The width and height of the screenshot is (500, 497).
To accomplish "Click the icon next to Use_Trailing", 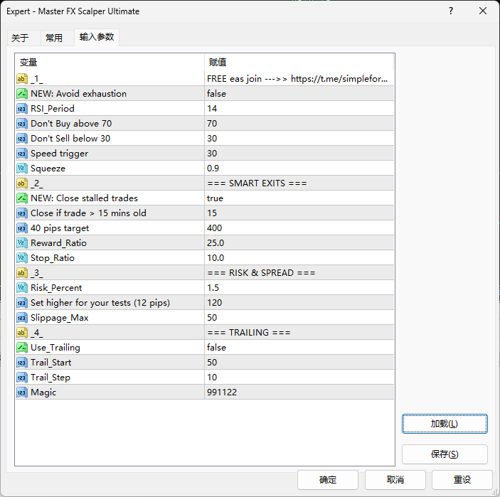I will (x=22, y=348).
